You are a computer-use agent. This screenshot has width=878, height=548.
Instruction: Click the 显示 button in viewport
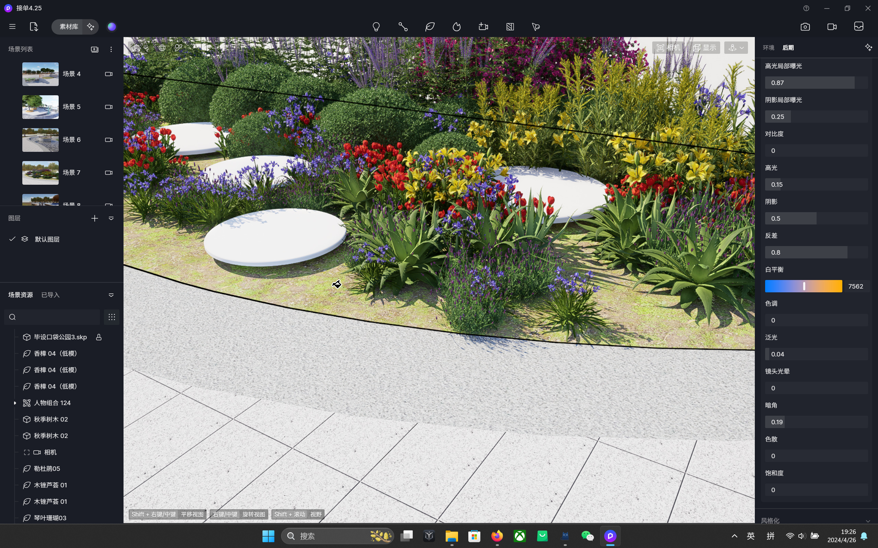(x=705, y=48)
